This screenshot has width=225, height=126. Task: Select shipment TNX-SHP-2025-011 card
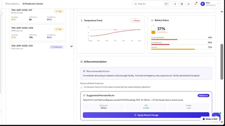[x=37, y=16]
